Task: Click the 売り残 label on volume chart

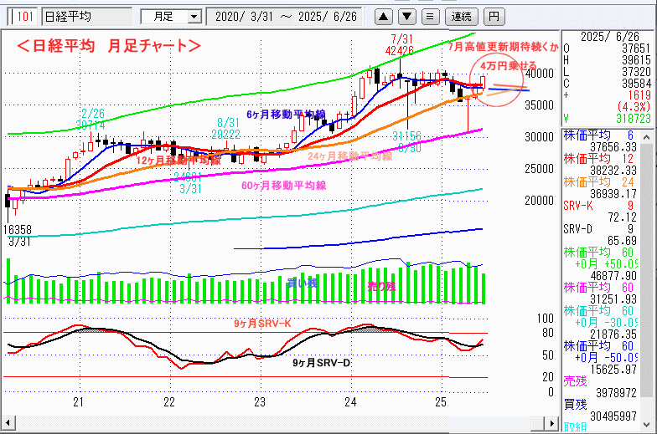Action: pyautogui.click(x=381, y=286)
